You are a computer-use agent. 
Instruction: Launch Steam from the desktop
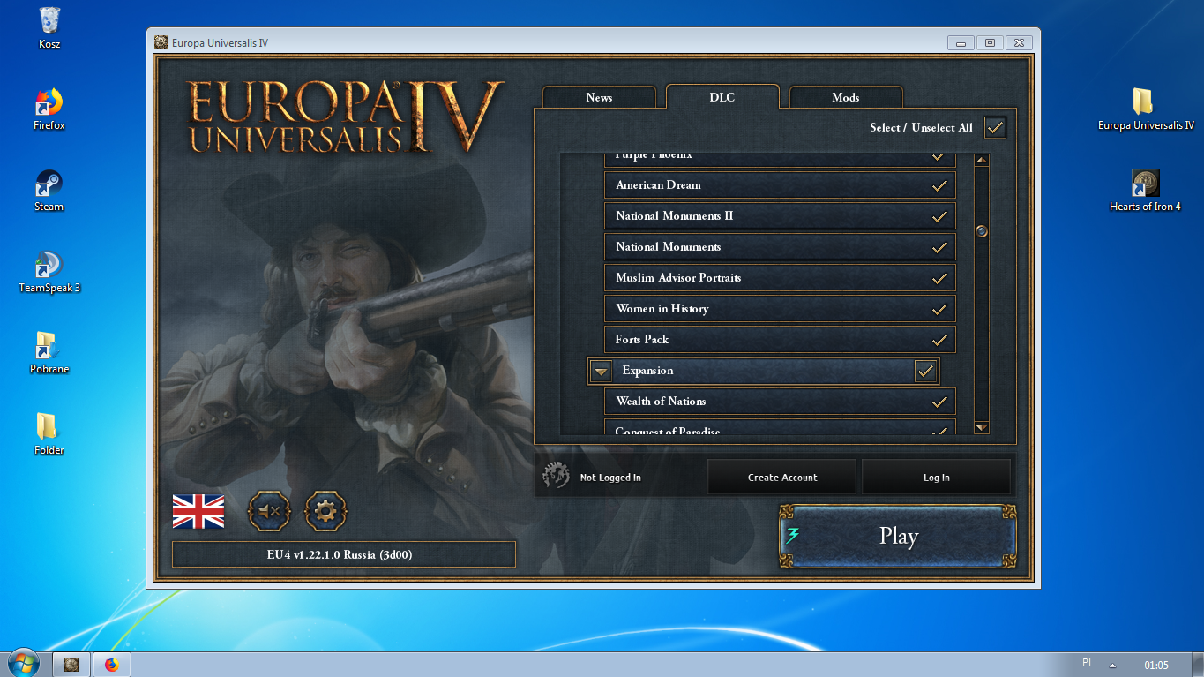point(48,190)
